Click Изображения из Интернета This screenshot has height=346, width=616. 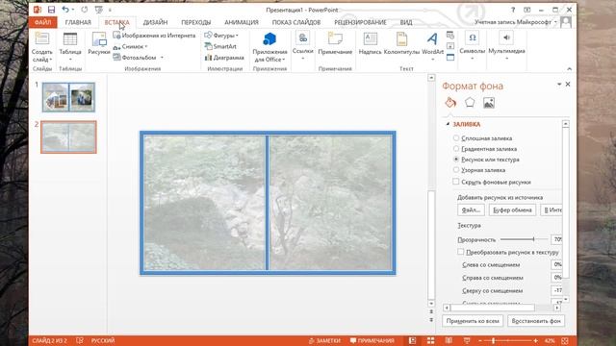(x=154, y=36)
